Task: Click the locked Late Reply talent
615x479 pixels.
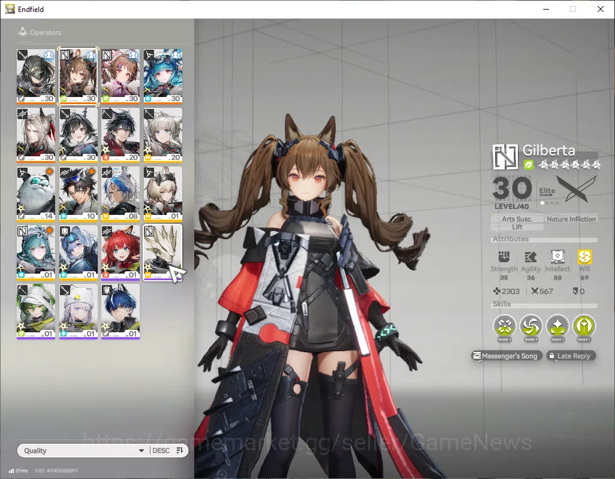Action: 571,356
